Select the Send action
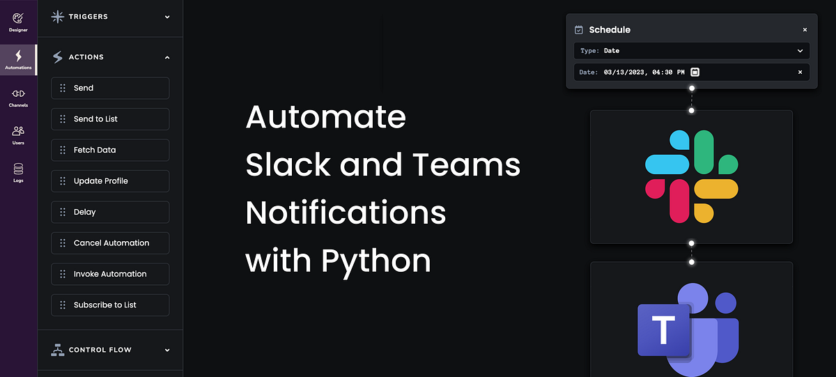The width and height of the screenshot is (836, 377). 110,88
